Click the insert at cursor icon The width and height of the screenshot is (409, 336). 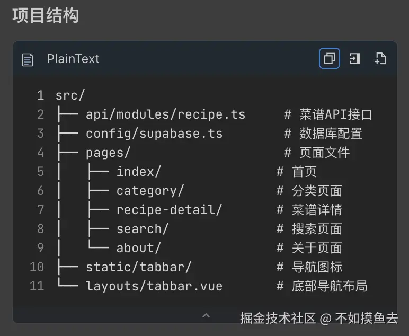point(354,58)
